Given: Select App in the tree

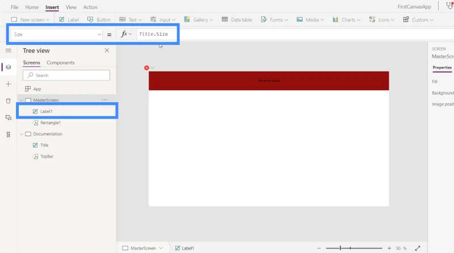Looking at the screenshot, I should (37, 89).
